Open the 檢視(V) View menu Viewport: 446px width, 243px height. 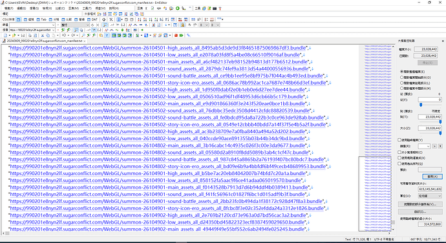click(x=47, y=8)
